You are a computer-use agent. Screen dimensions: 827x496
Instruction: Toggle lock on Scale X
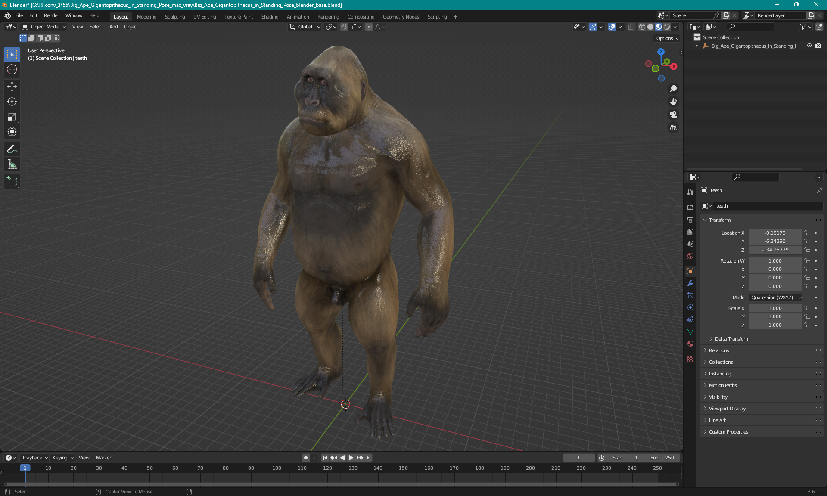tap(808, 308)
